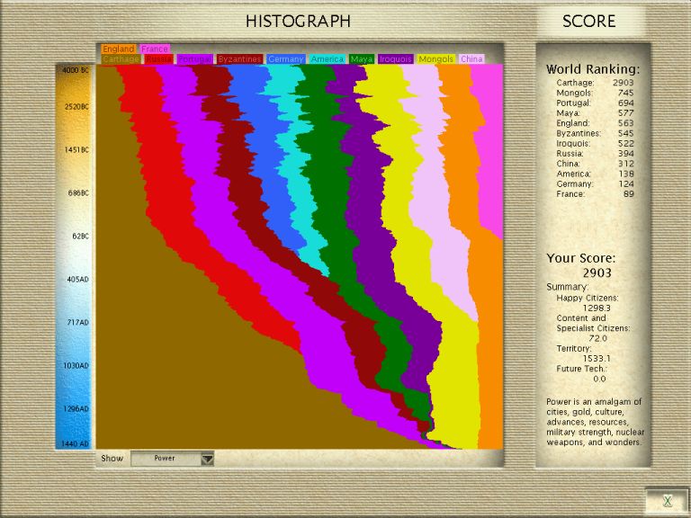Click the England legend swatch

point(119,49)
